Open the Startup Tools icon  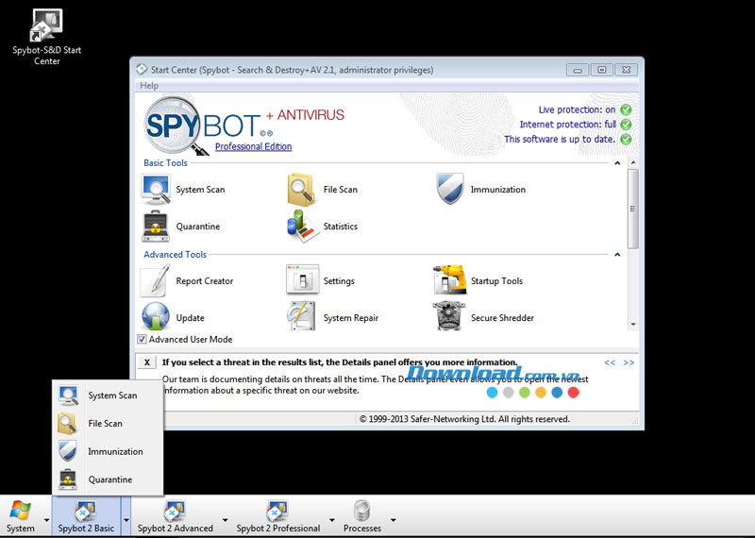point(450,281)
